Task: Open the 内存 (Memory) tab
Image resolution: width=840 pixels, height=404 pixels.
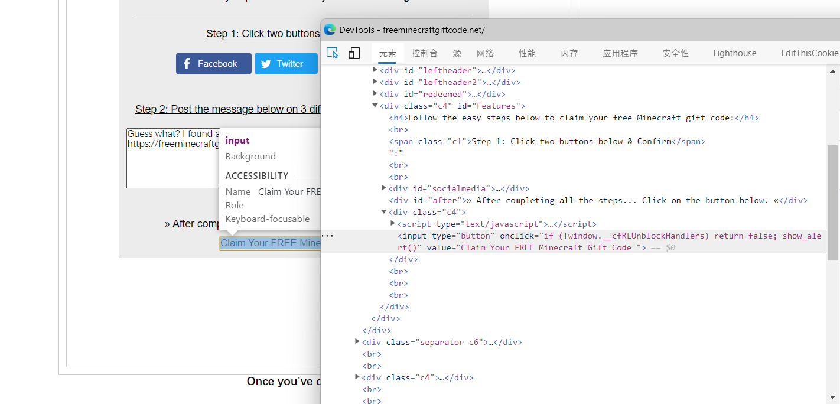Action: (x=569, y=53)
